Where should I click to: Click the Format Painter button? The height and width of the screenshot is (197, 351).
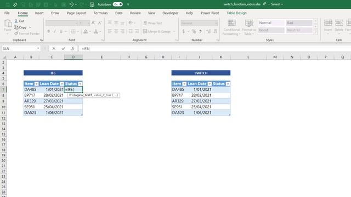click(27, 33)
